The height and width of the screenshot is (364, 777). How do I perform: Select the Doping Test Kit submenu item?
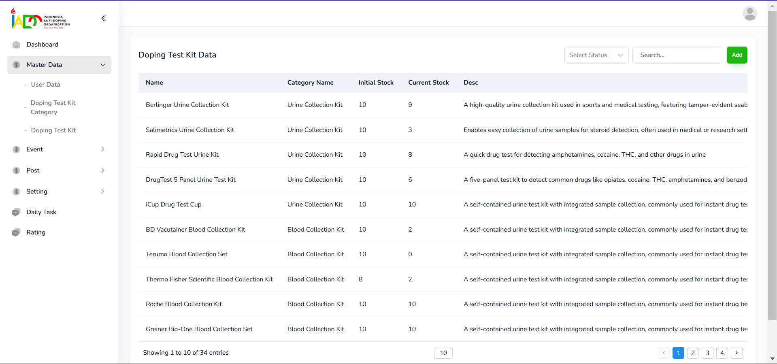53,130
